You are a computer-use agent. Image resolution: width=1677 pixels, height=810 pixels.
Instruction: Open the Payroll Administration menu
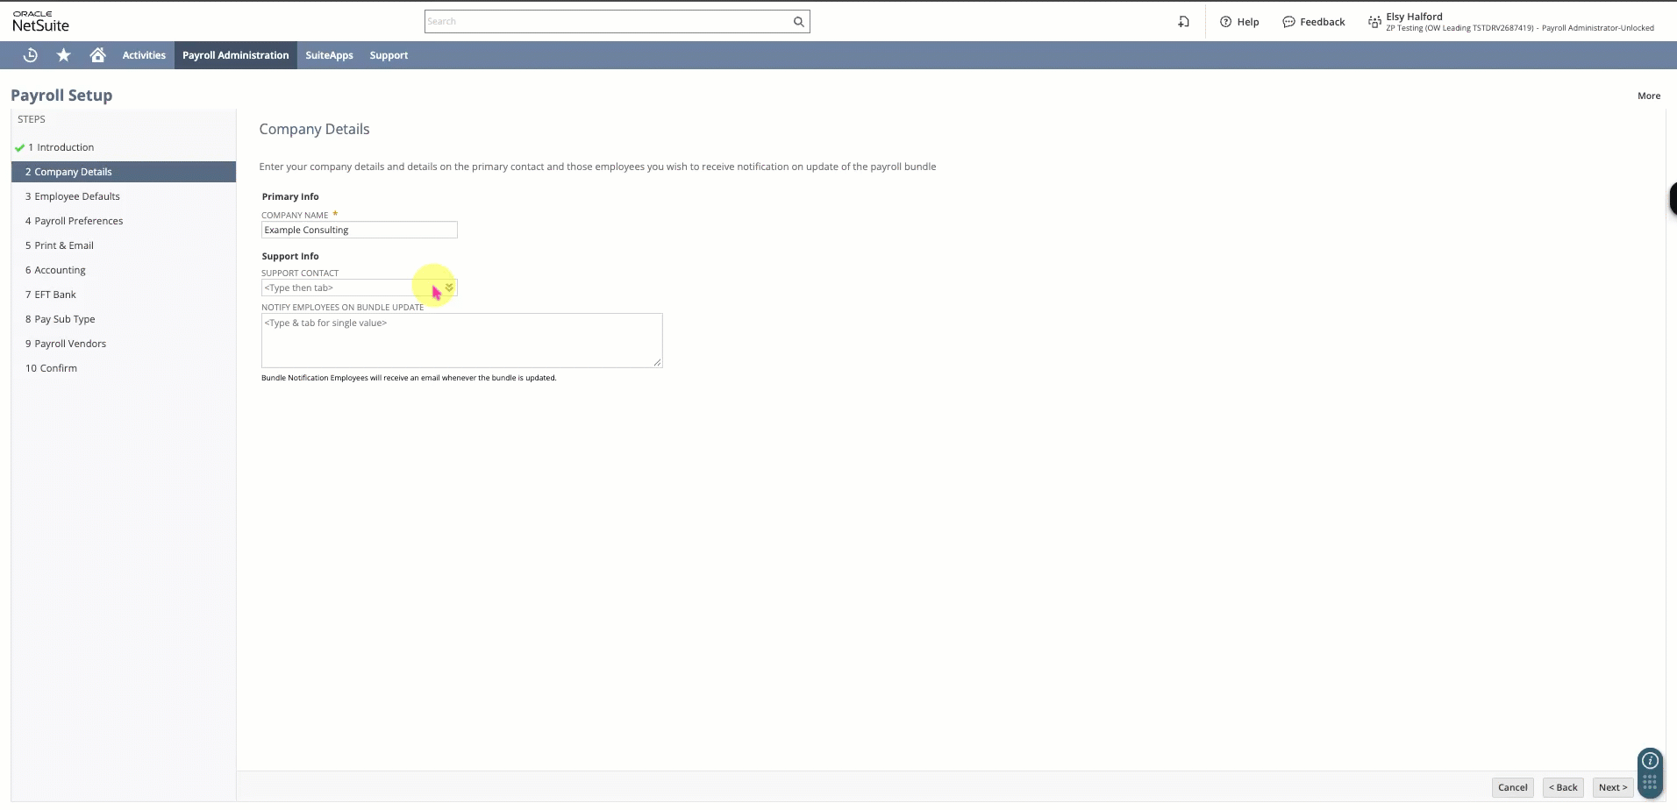(x=235, y=55)
